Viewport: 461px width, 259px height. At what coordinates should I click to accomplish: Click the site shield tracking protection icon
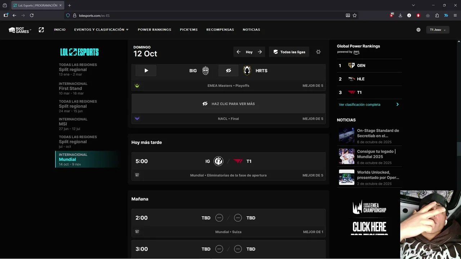pyautogui.click(x=68, y=15)
